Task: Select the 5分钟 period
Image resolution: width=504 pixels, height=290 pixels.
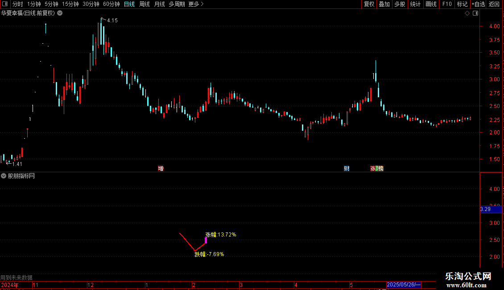Action: [51, 4]
